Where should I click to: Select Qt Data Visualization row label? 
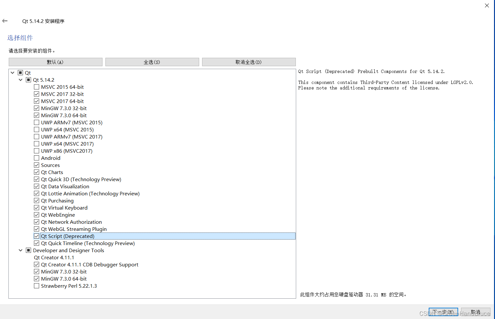coord(65,186)
